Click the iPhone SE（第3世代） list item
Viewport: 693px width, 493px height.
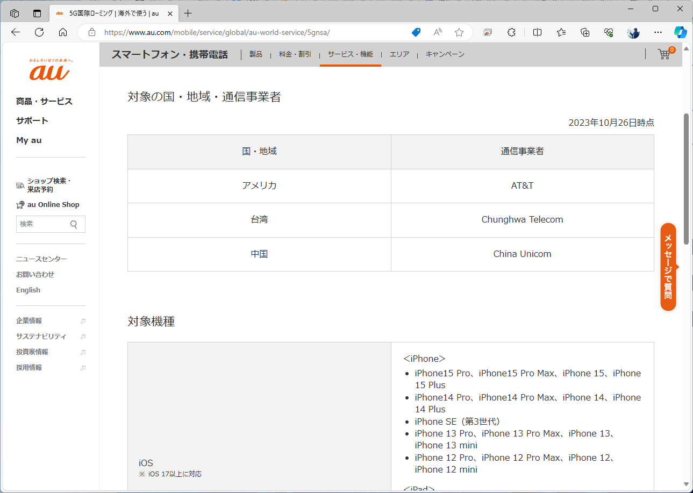tap(458, 421)
